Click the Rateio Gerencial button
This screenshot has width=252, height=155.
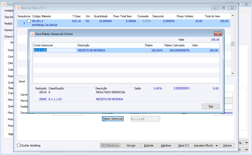coord(113,119)
